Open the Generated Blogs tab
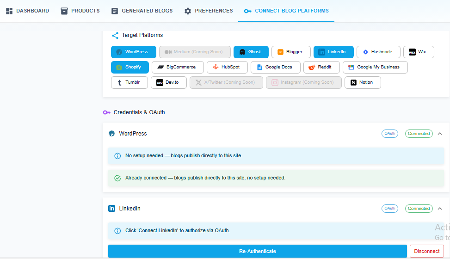Screen dimensions: 450x259 coord(142,11)
